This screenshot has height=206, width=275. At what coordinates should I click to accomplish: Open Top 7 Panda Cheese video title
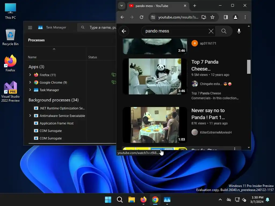point(205,65)
